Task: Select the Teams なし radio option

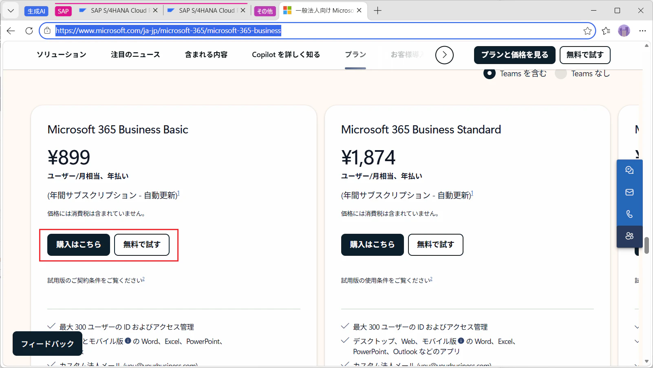Action: click(561, 73)
